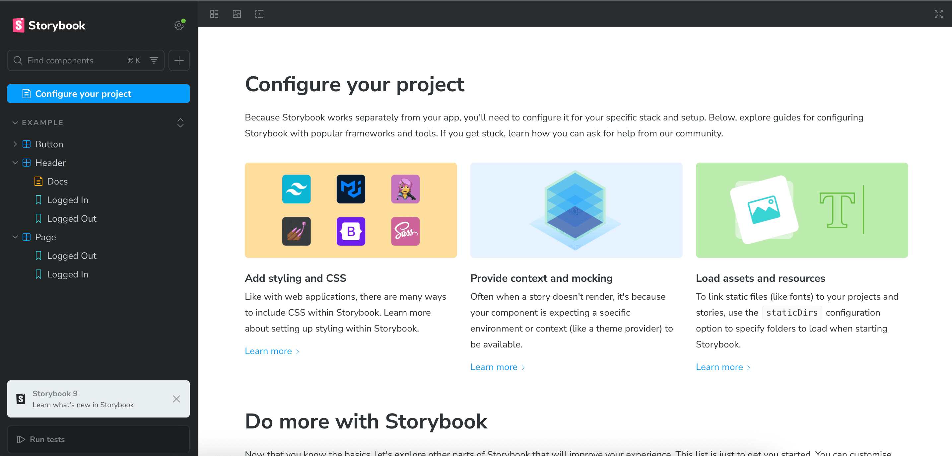Enter full screen mode
The height and width of the screenshot is (456, 952).
coord(939,14)
